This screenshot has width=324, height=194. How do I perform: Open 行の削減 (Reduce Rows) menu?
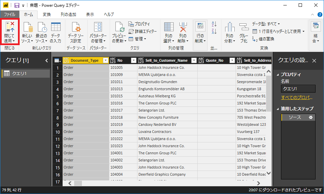point(200,32)
